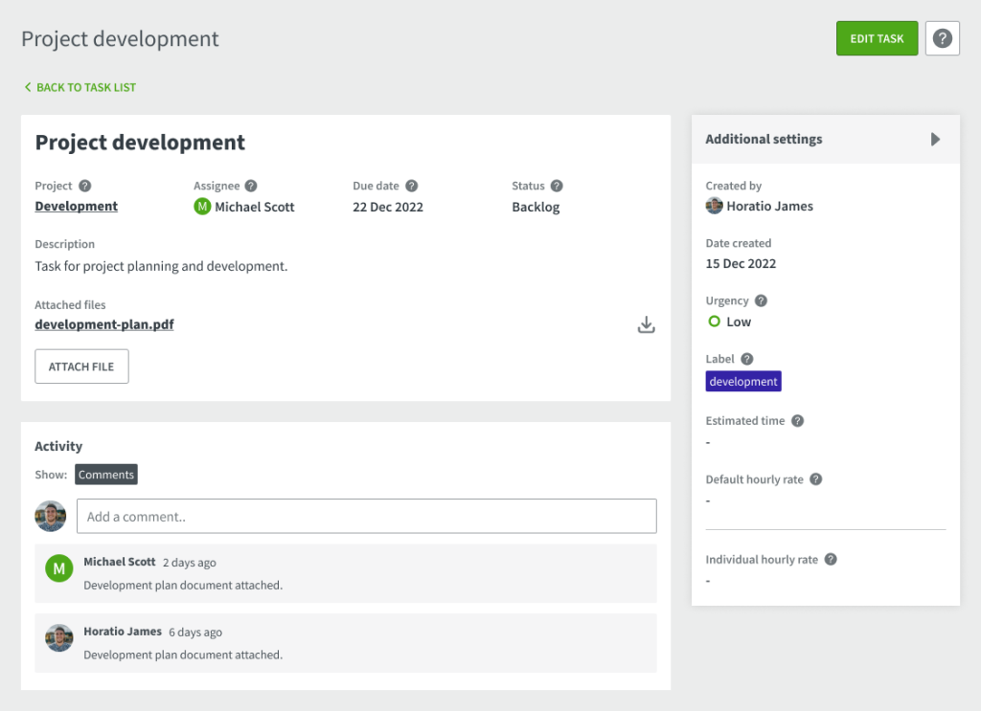Click the Assignee help icon
981x711 pixels.
point(251,186)
